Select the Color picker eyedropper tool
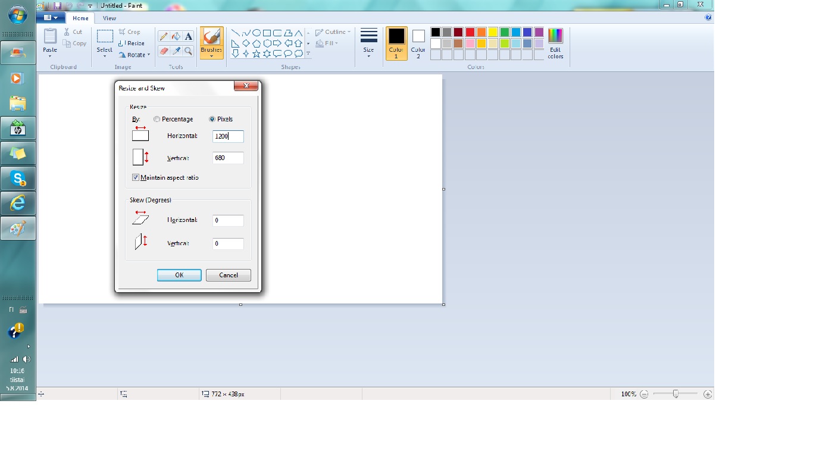 [x=176, y=52]
